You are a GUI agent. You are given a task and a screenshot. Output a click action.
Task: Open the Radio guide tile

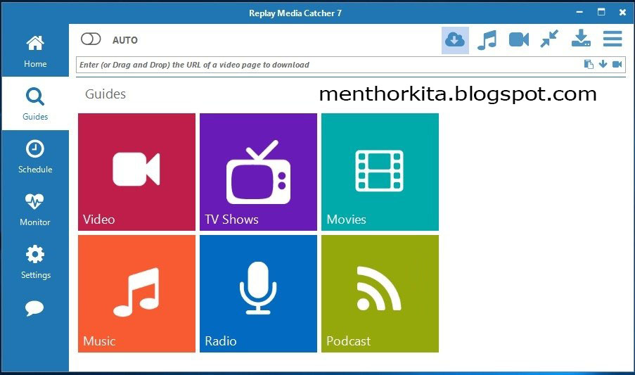[x=258, y=294]
